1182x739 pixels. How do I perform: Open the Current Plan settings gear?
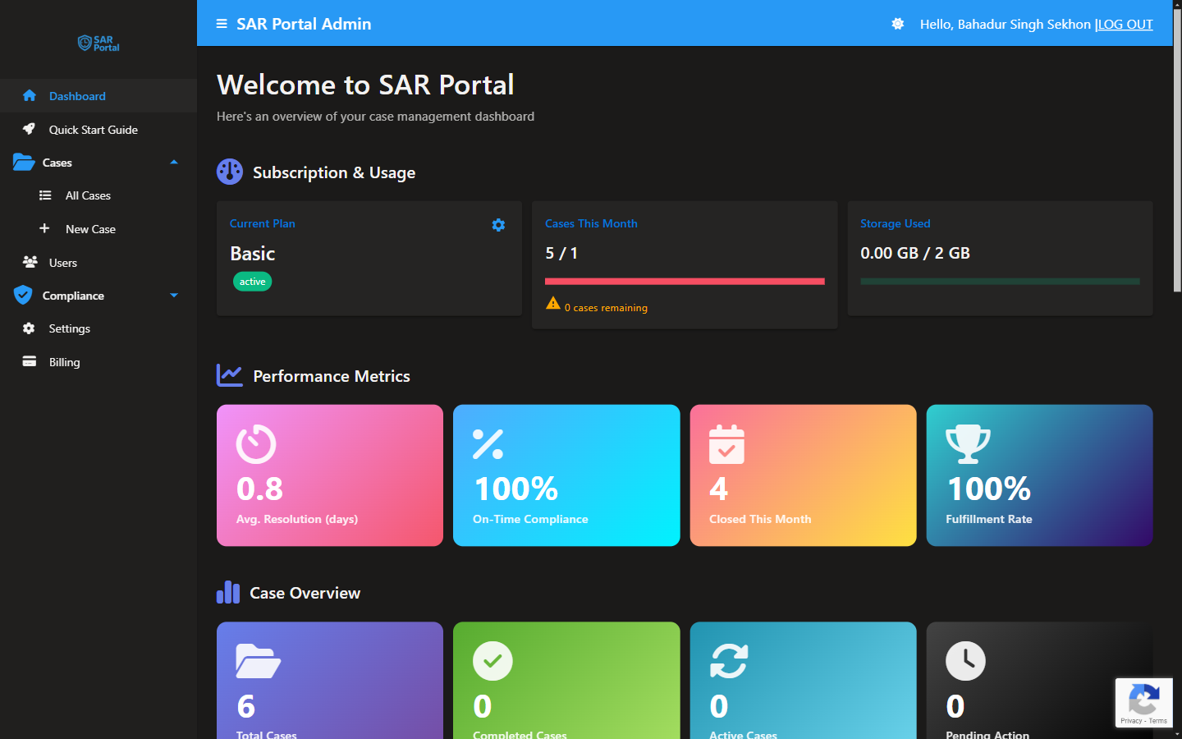[498, 224]
